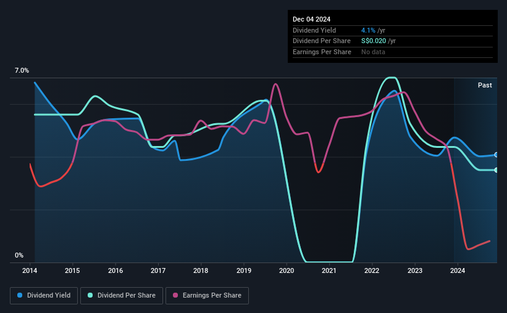Click the tooltip Dividend Per Share row label
The width and height of the screenshot is (507, 313).
pyautogui.click(x=321, y=41)
